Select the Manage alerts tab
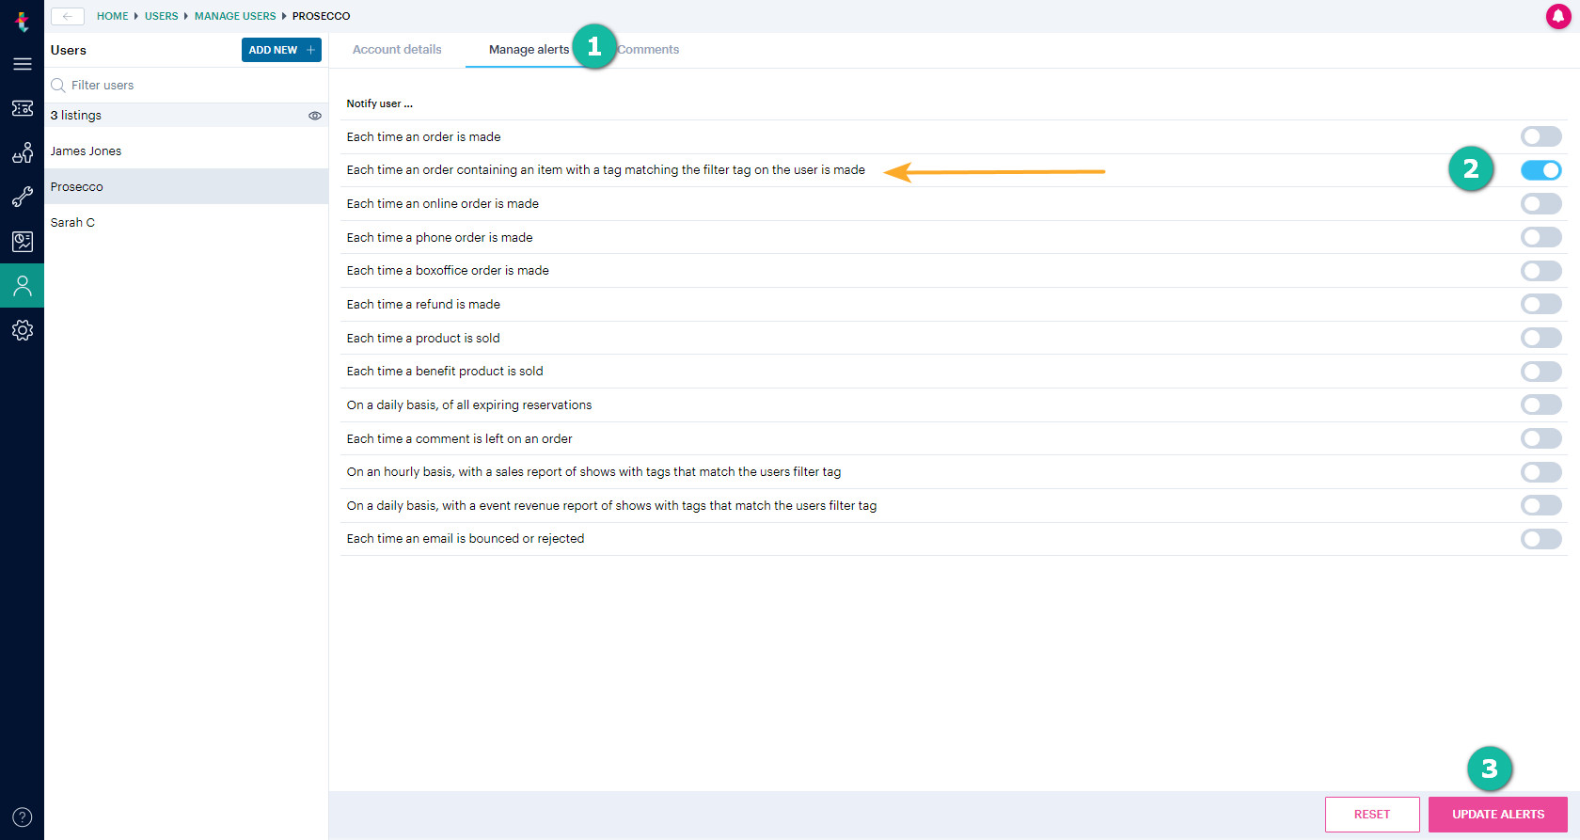Viewport: 1580px width, 840px height. [x=529, y=50]
